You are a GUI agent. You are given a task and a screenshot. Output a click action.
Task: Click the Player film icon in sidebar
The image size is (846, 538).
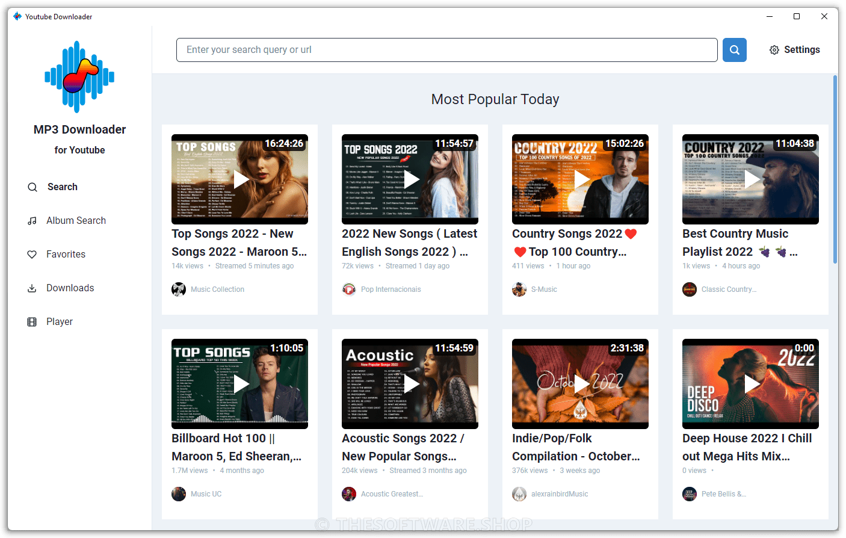pyautogui.click(x=32, y=322)
